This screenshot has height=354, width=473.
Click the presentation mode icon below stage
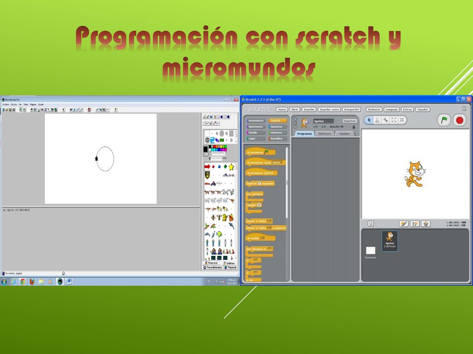click(x=371, y=224)
